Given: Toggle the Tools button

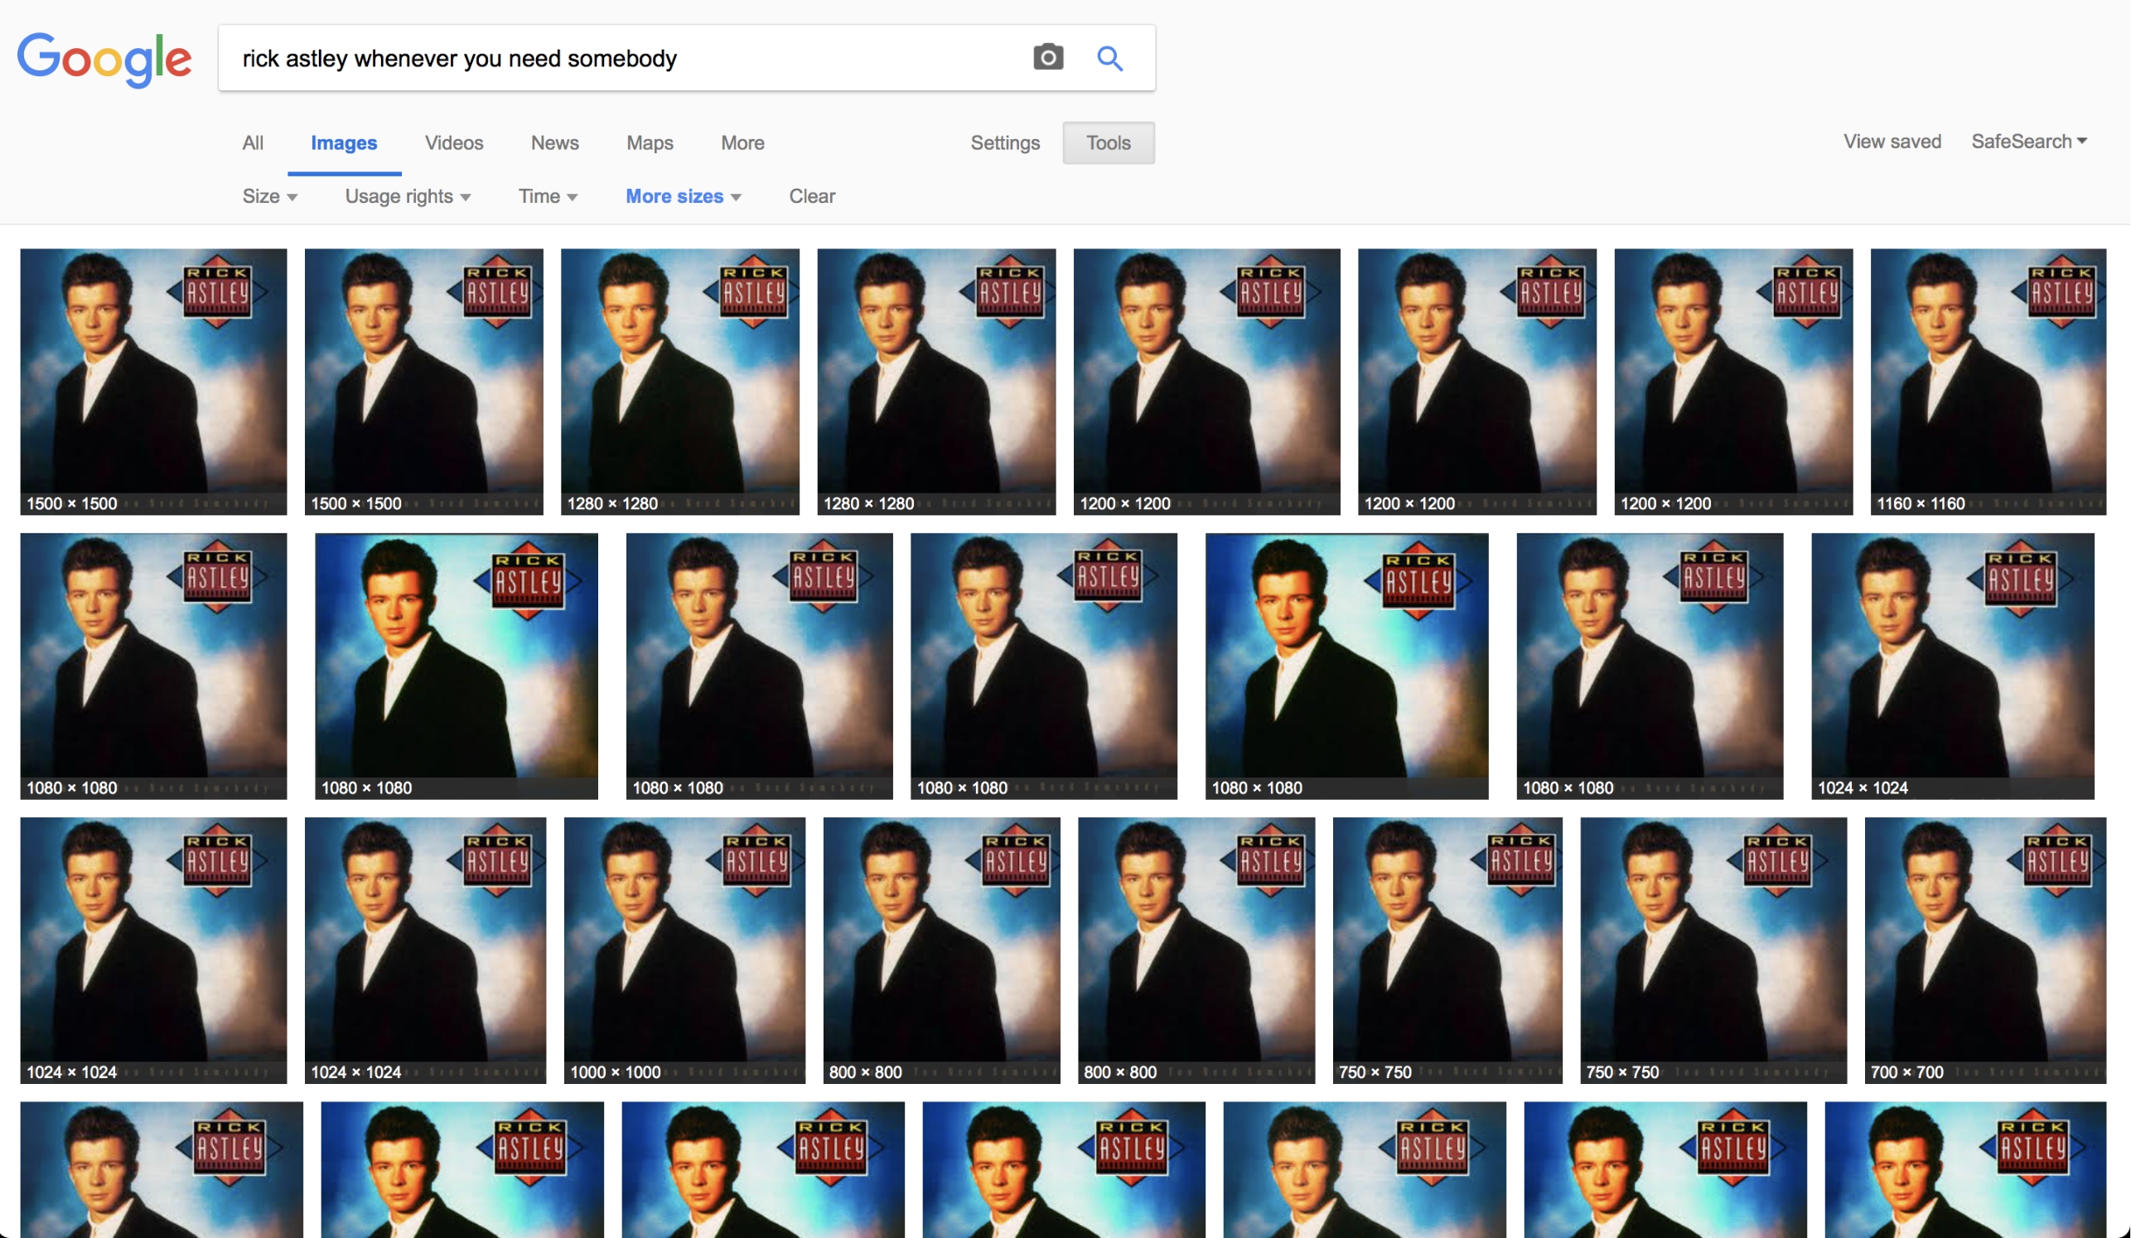Looking at the screenshot, I should tap(1109, 142).
